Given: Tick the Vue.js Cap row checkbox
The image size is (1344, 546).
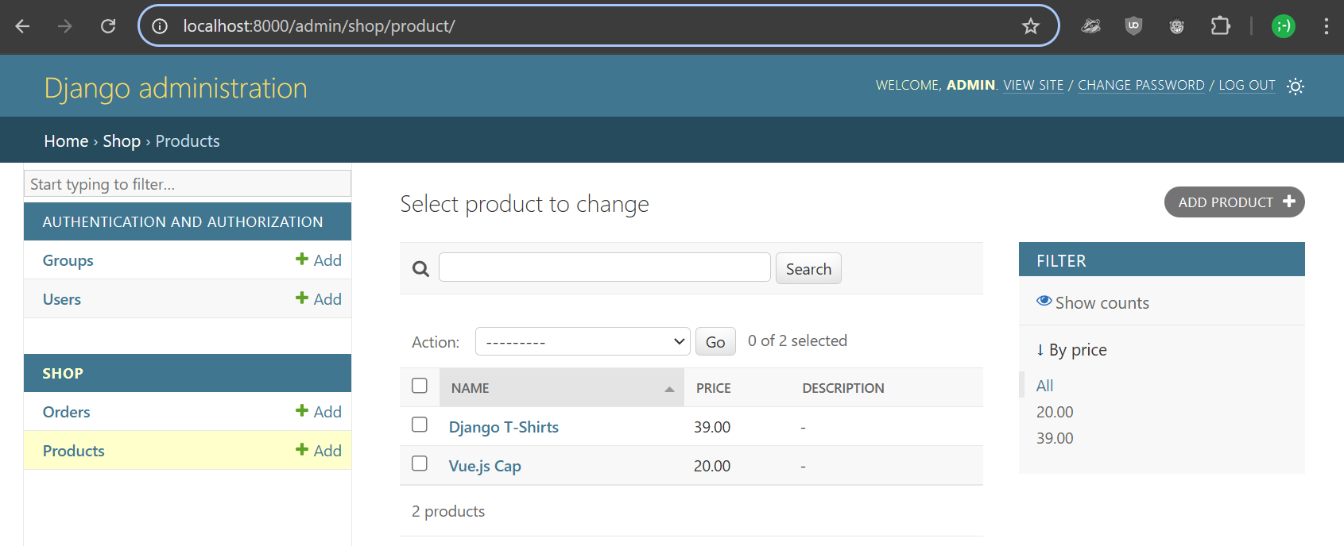Looking at the screenshot, I should [x=420, y=463].
